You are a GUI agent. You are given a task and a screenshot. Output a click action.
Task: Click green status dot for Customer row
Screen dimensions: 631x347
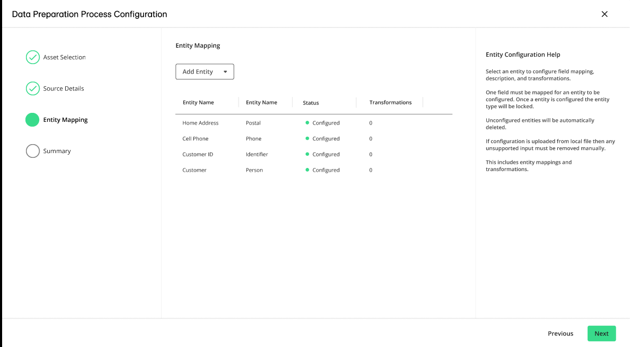pos(307,170)
